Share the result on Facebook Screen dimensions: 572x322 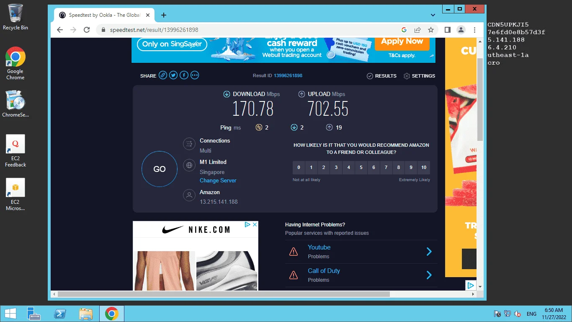coord(184,75)
